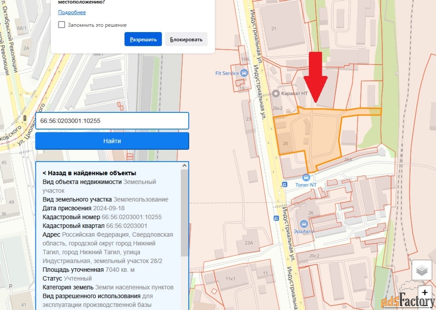Click the Найти search button
Image resolution: width=436 pixels, height=310 pixels.
112,141
